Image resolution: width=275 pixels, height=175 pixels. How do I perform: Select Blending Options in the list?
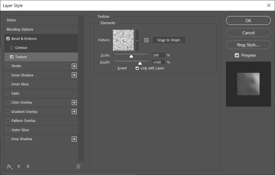click(41, 29)
